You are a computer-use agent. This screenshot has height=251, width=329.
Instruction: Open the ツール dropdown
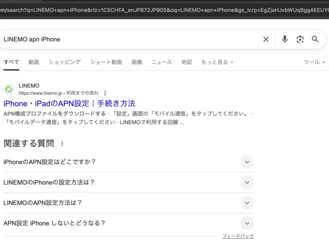(x=314, y=62)
